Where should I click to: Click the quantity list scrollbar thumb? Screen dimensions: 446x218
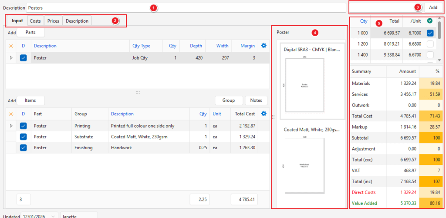(x=439, y=30)
